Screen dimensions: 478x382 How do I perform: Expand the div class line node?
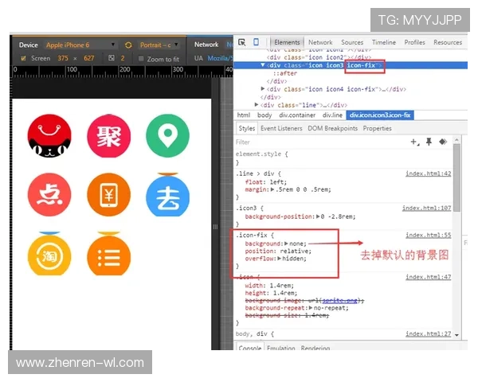point(257,104)
